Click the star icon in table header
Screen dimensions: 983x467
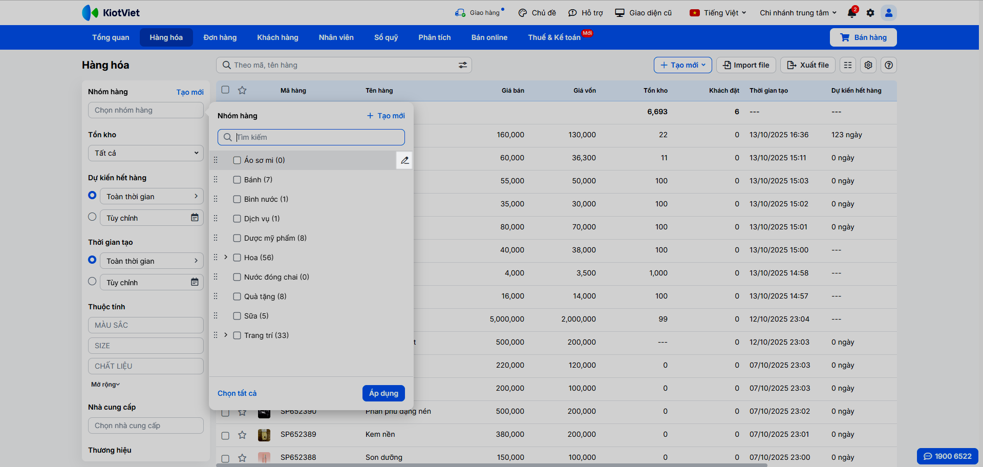coord(242,90)
